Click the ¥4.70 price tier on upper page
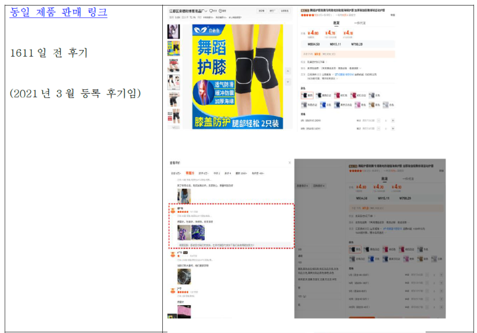 click(x=330, y=33)
